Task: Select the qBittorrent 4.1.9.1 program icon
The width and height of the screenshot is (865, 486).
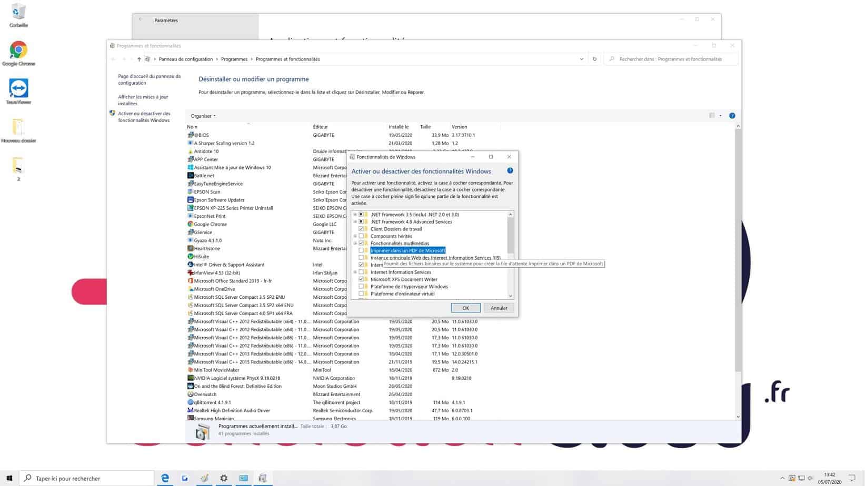Action: point(191,402)
